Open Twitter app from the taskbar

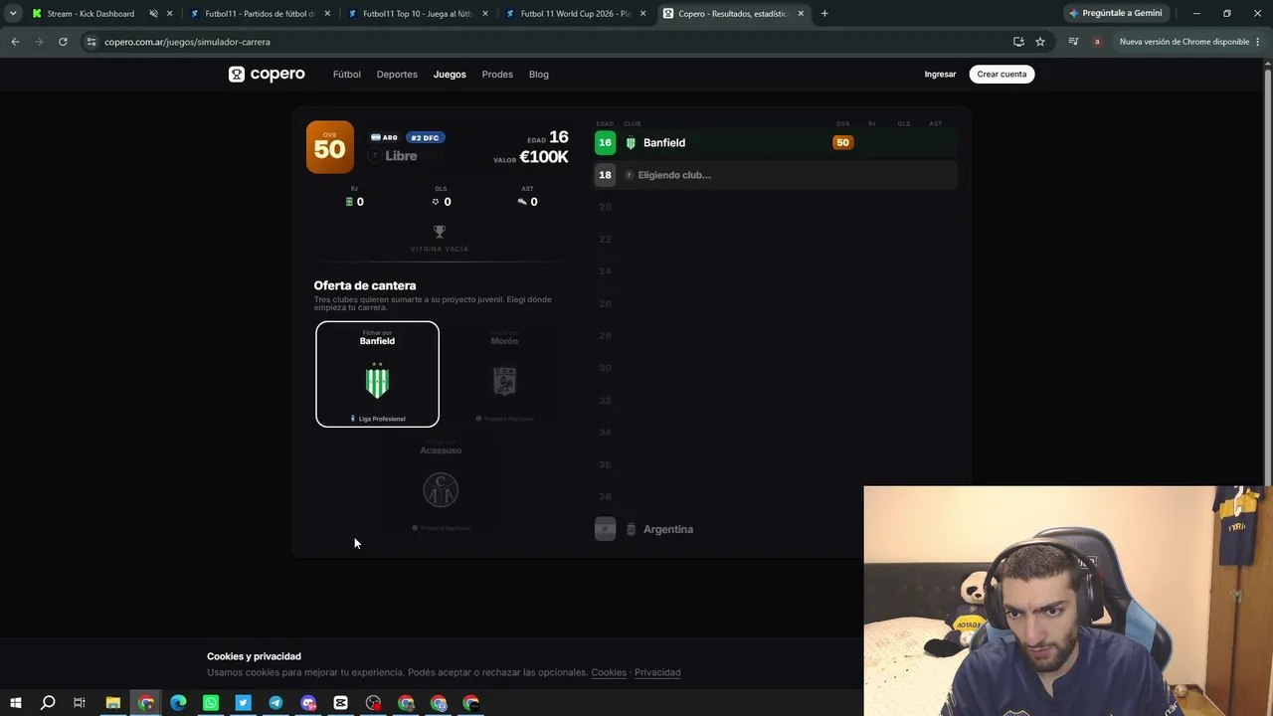243,703
